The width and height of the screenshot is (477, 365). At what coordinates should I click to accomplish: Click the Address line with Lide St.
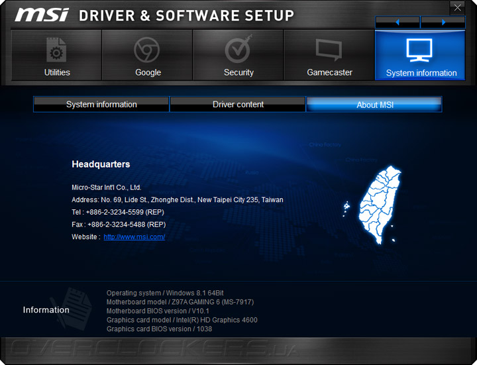[x=178, y=200]
